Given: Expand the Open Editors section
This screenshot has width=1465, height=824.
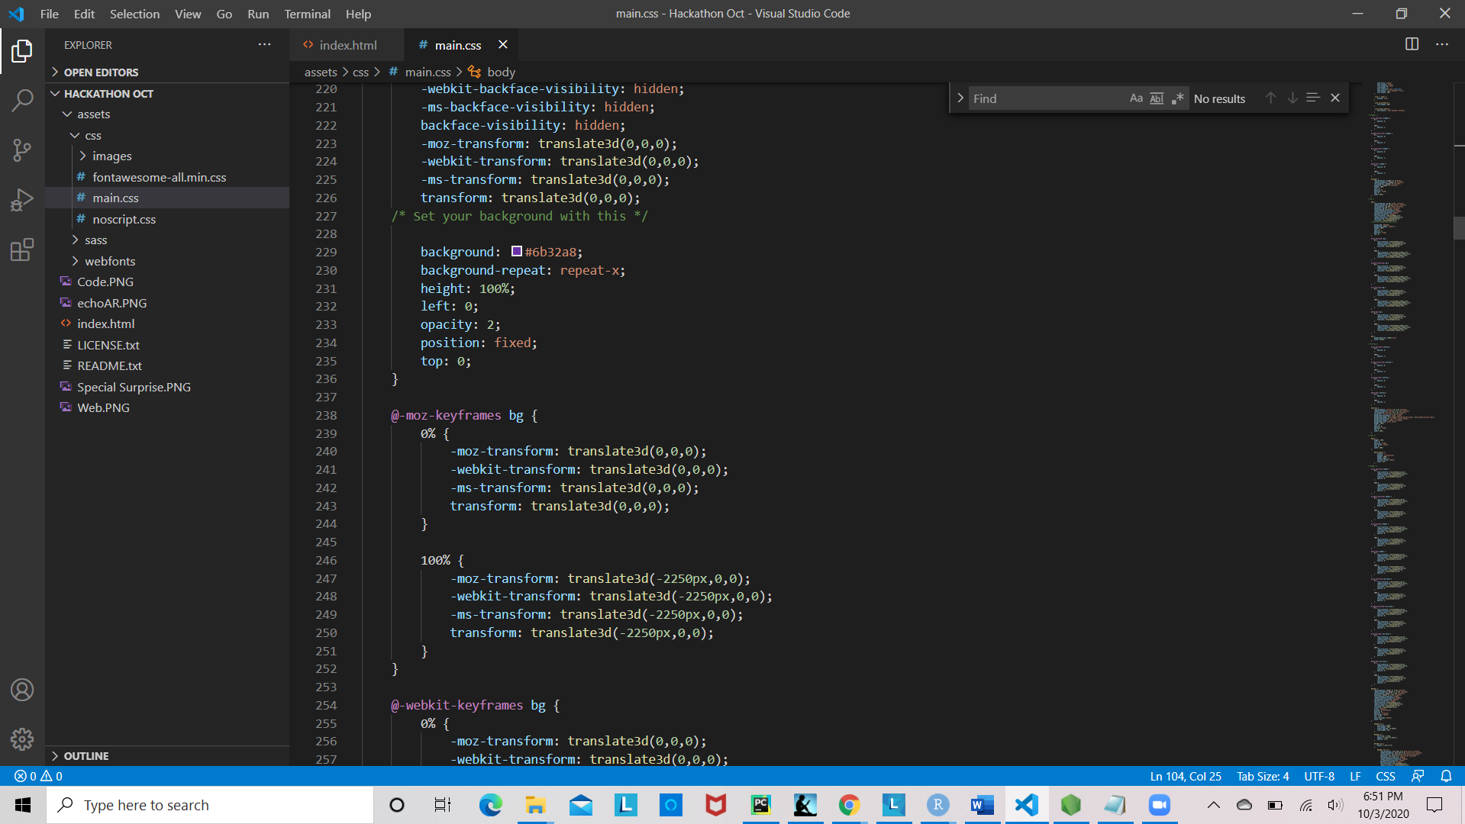Looking at the screenshot, I should coord(101,72).
